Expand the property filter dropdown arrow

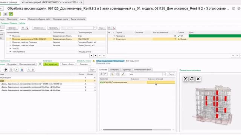(x=164, y=74)
